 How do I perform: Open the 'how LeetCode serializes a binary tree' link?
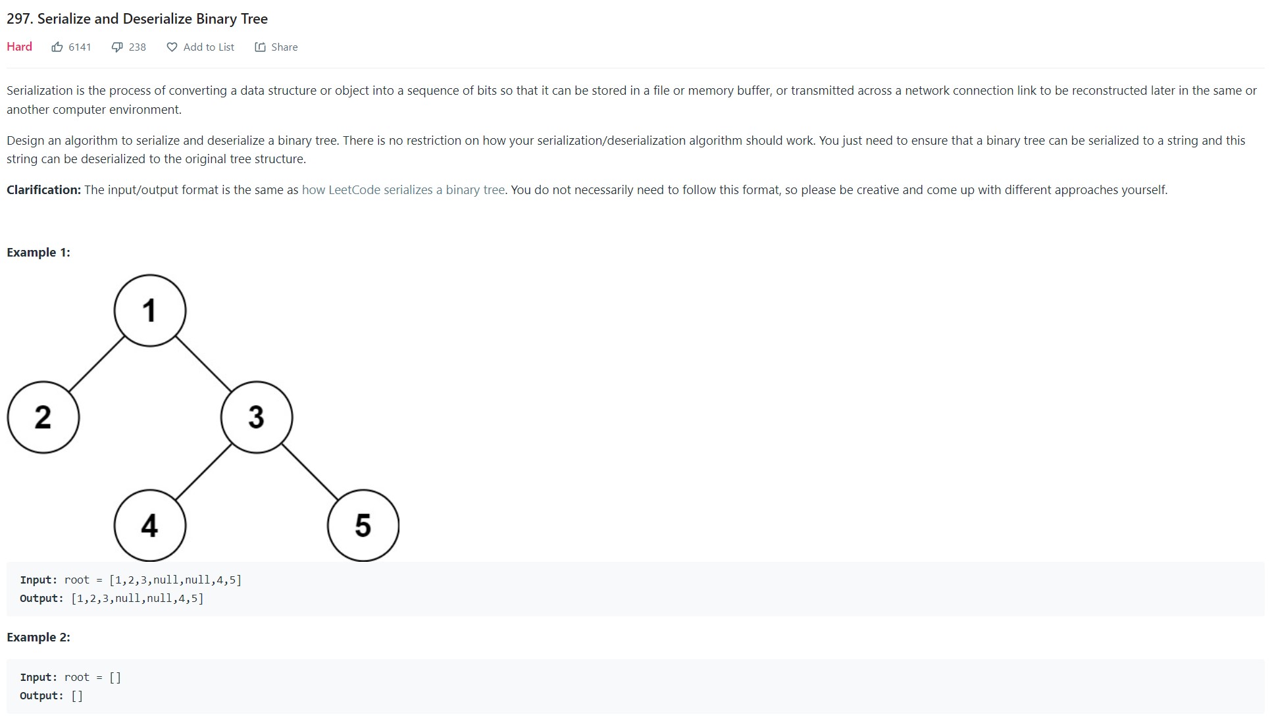[x=403, y=190]
